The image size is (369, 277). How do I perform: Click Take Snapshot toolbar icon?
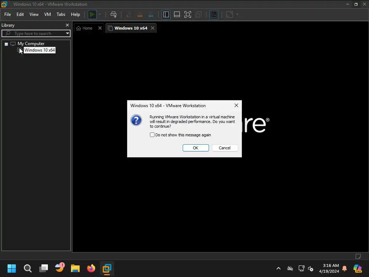tap(129, 14)
